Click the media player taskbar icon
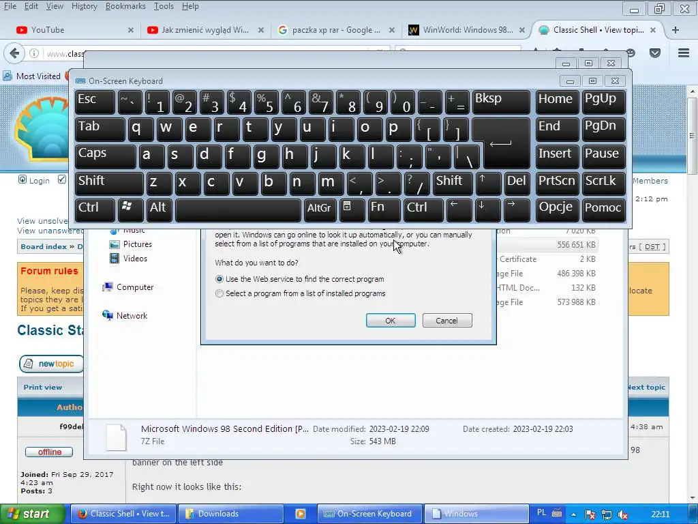This screenshot has height=524, width=698. point(301,514)
